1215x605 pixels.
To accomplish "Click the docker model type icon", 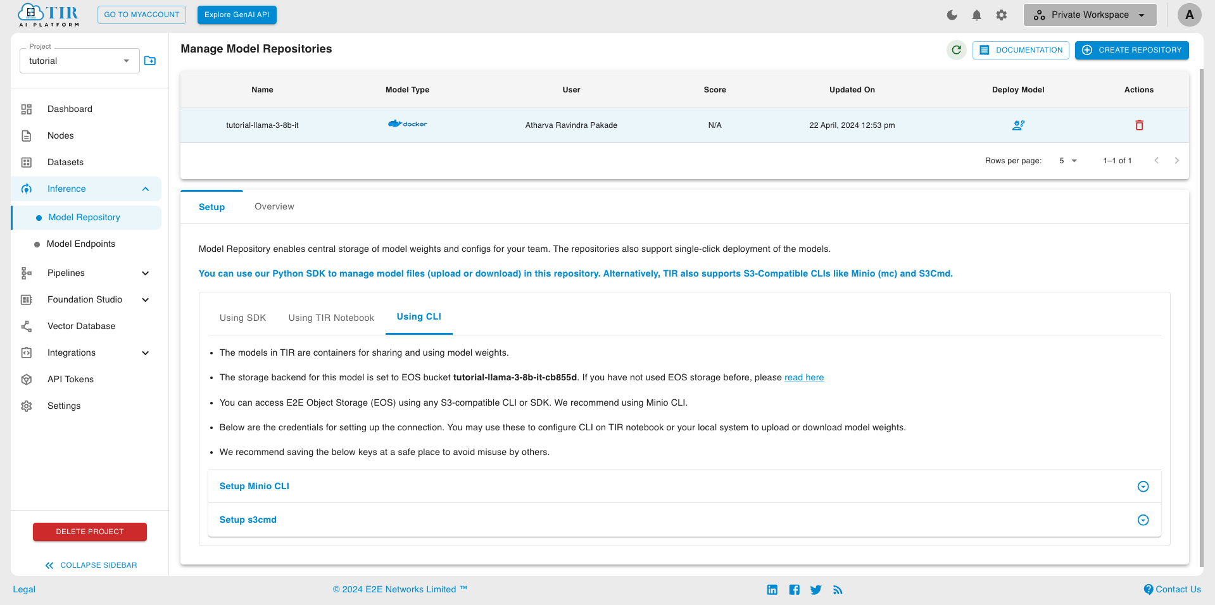I will click(x=407, y=124).
